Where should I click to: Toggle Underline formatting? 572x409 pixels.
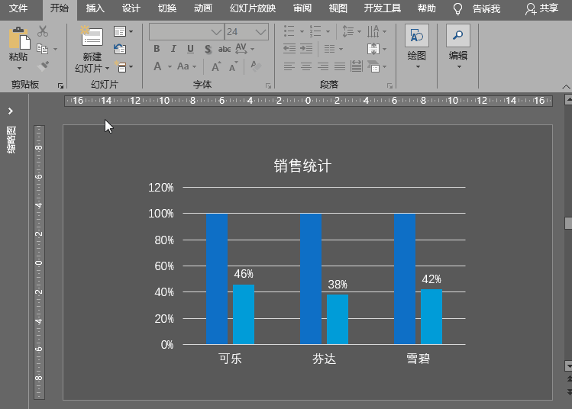click(190, 49)
